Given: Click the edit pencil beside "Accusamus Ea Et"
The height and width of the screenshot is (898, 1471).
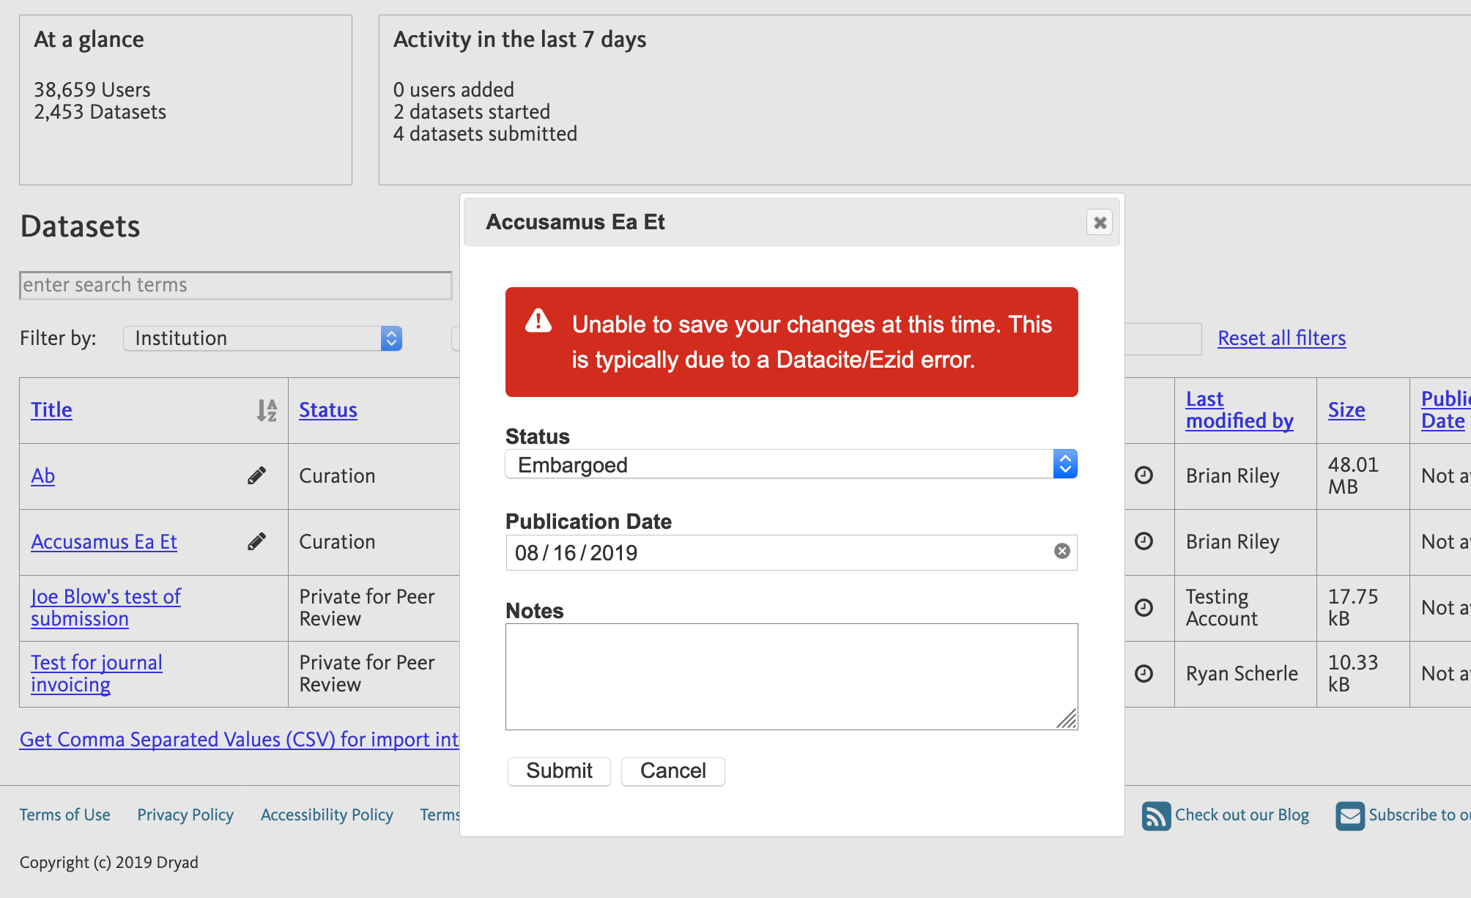Looking at the screenshot, I should pyautogui.click(x=256, y=541).
